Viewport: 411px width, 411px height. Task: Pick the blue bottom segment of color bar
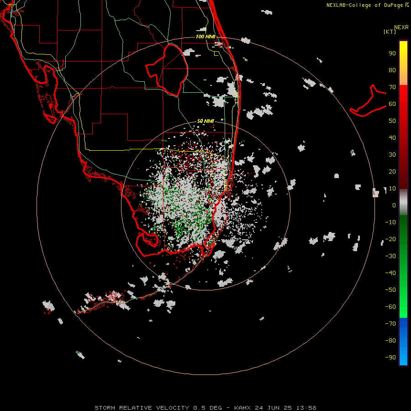click(403, 342)
